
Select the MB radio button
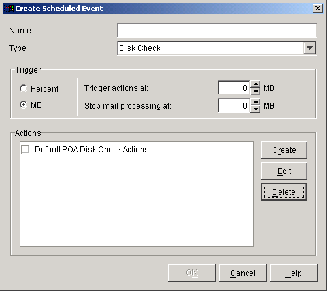[x=24, y=105]
